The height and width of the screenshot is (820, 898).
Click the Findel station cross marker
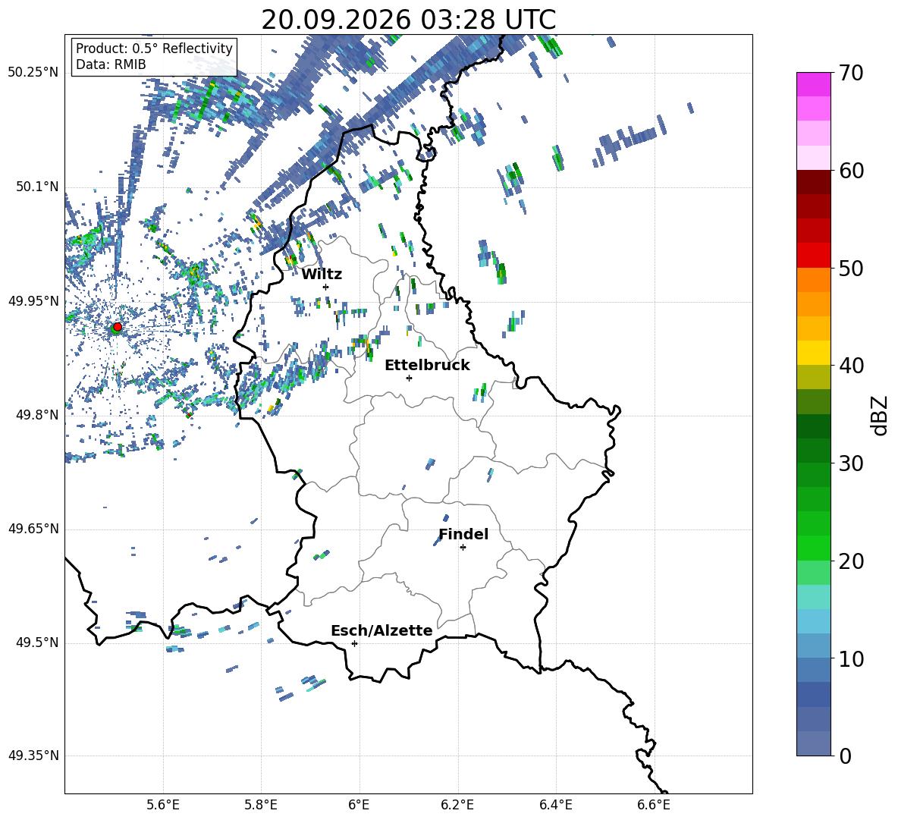(x=463, y=548)
